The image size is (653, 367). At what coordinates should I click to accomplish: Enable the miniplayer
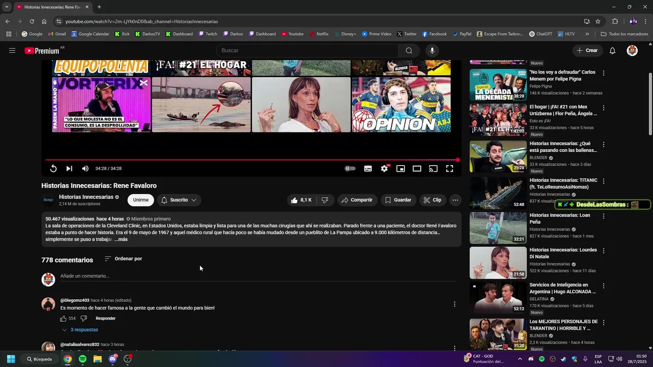click(x=400, y=169)
